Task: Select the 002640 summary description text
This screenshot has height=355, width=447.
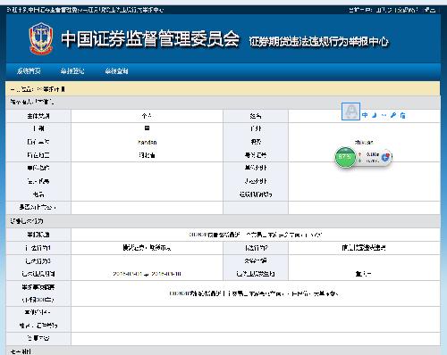Action: tap(254, 293)
